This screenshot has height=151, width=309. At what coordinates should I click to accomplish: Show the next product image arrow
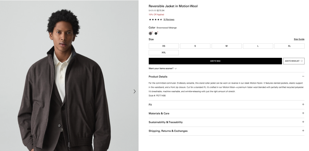[135, 91]
